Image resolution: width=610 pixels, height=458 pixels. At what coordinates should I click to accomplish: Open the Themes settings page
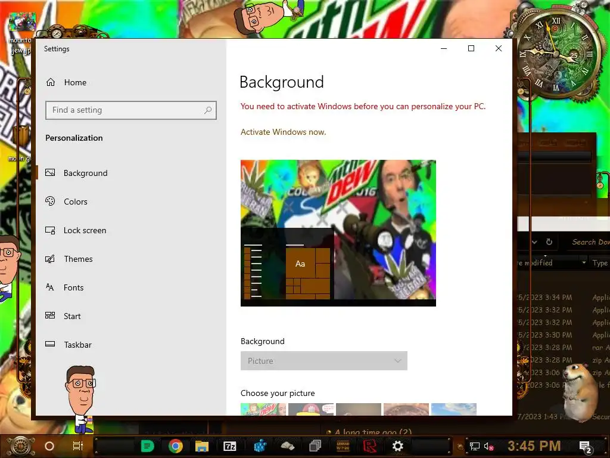[x=69, y=259]
